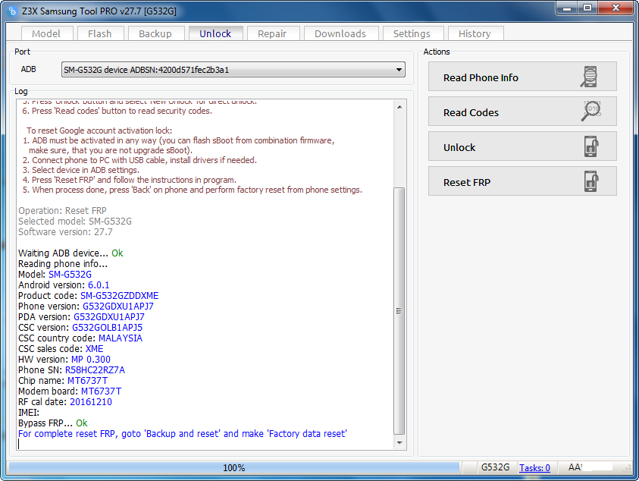Expand the ADB device port dropdown
The height and width of the screenshot is (481, 639).
coord(399,70)
